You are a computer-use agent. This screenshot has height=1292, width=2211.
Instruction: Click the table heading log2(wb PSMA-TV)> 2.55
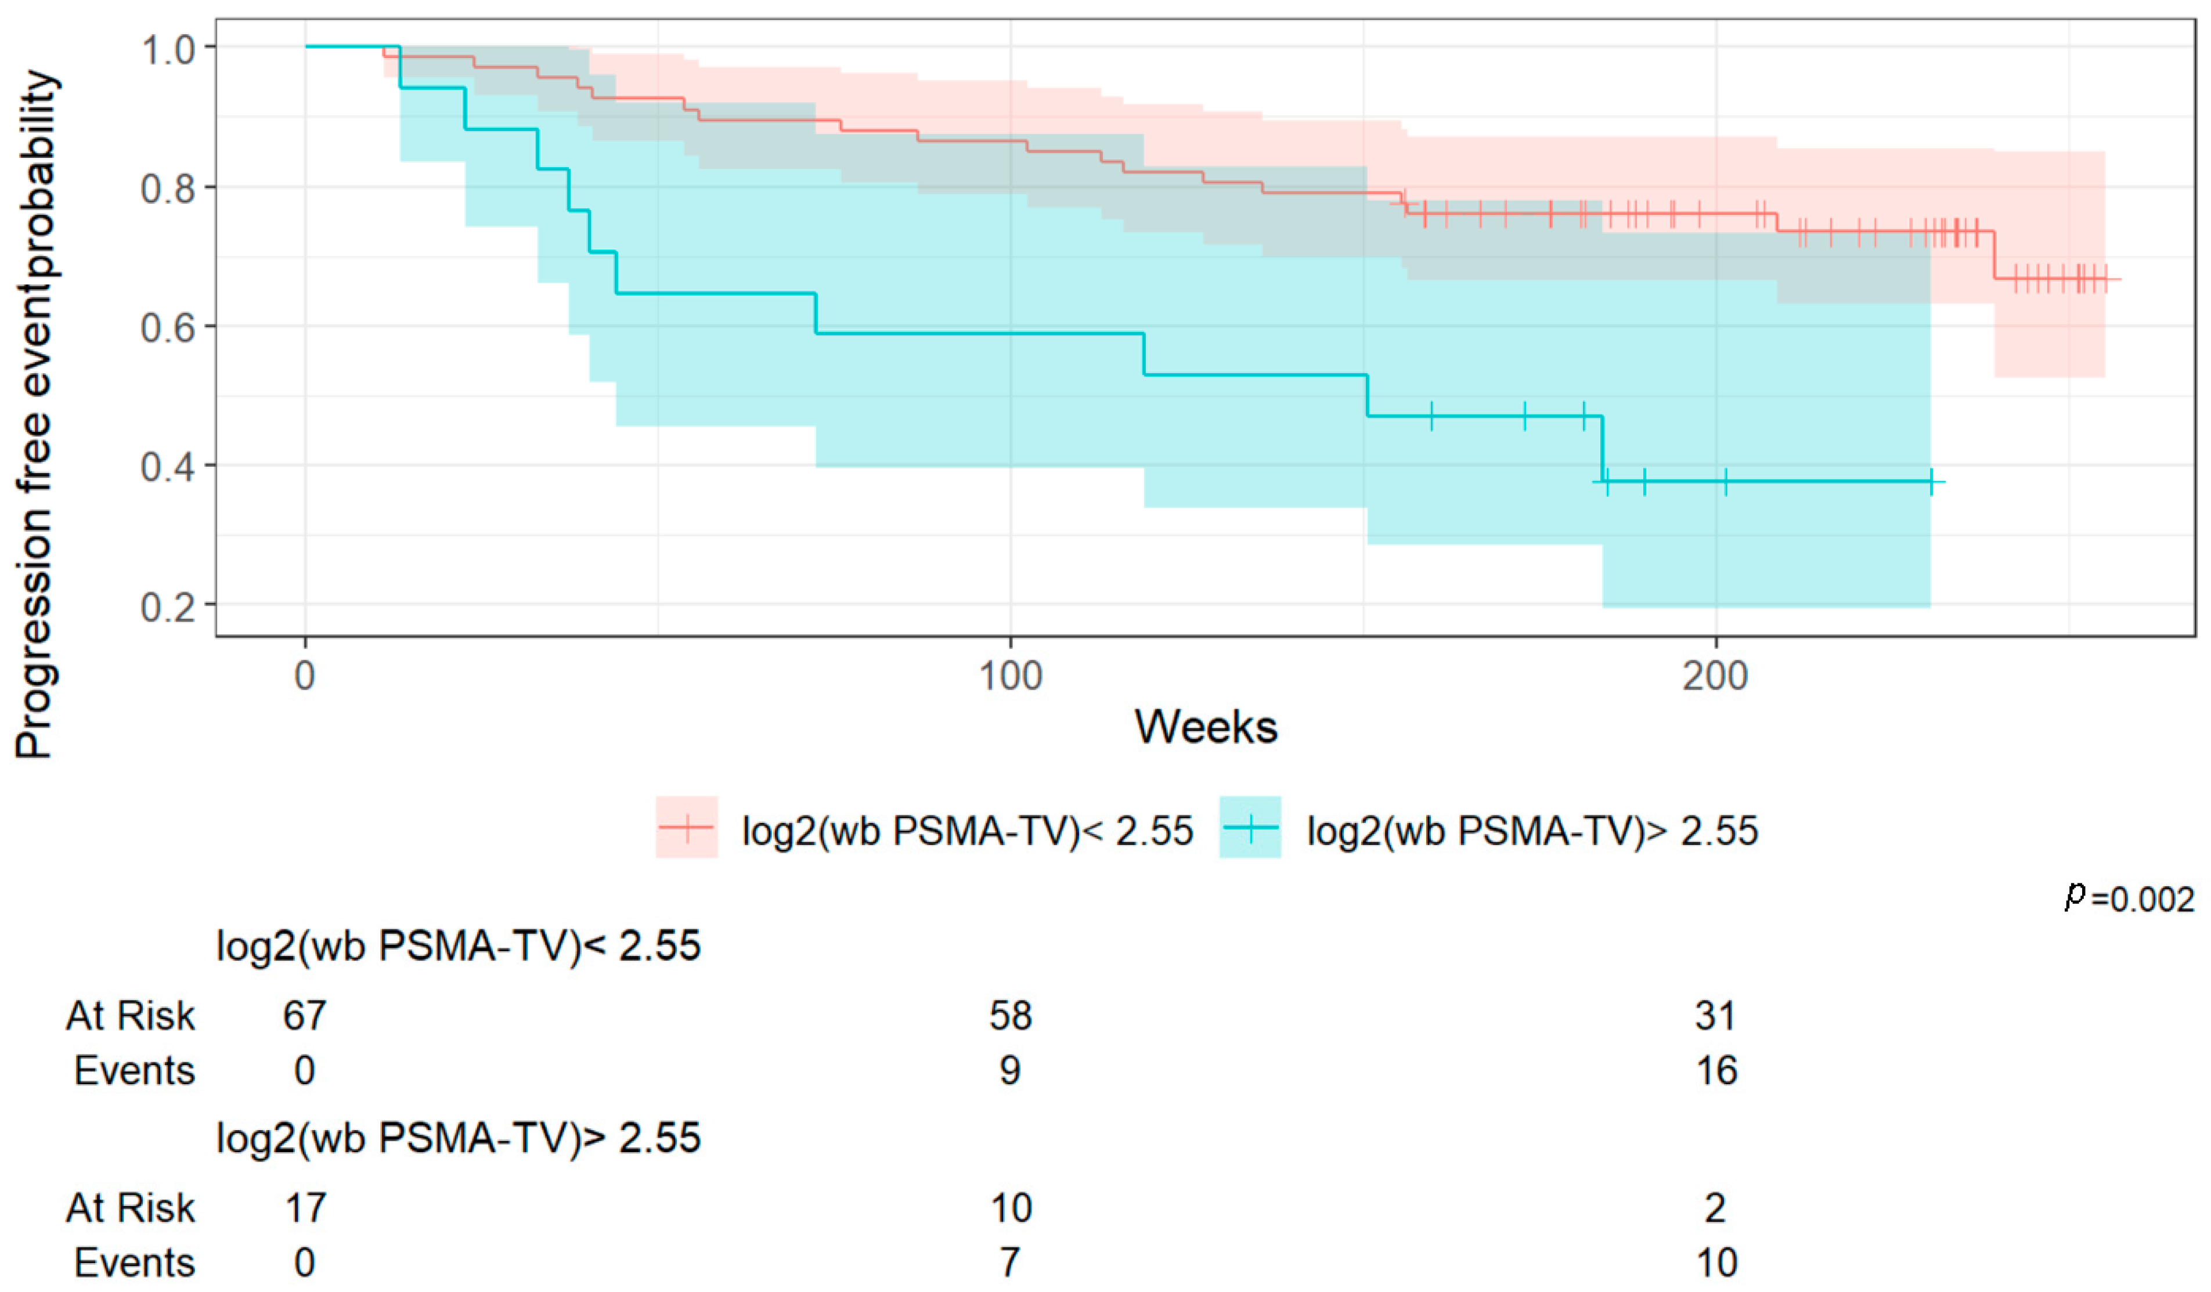[x=458, y=1138]
